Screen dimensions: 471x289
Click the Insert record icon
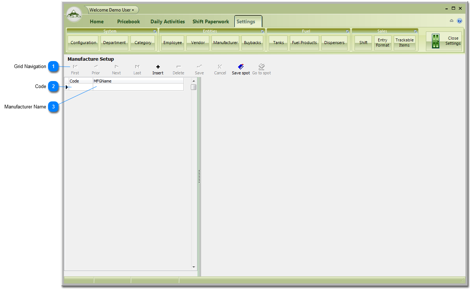158,67
